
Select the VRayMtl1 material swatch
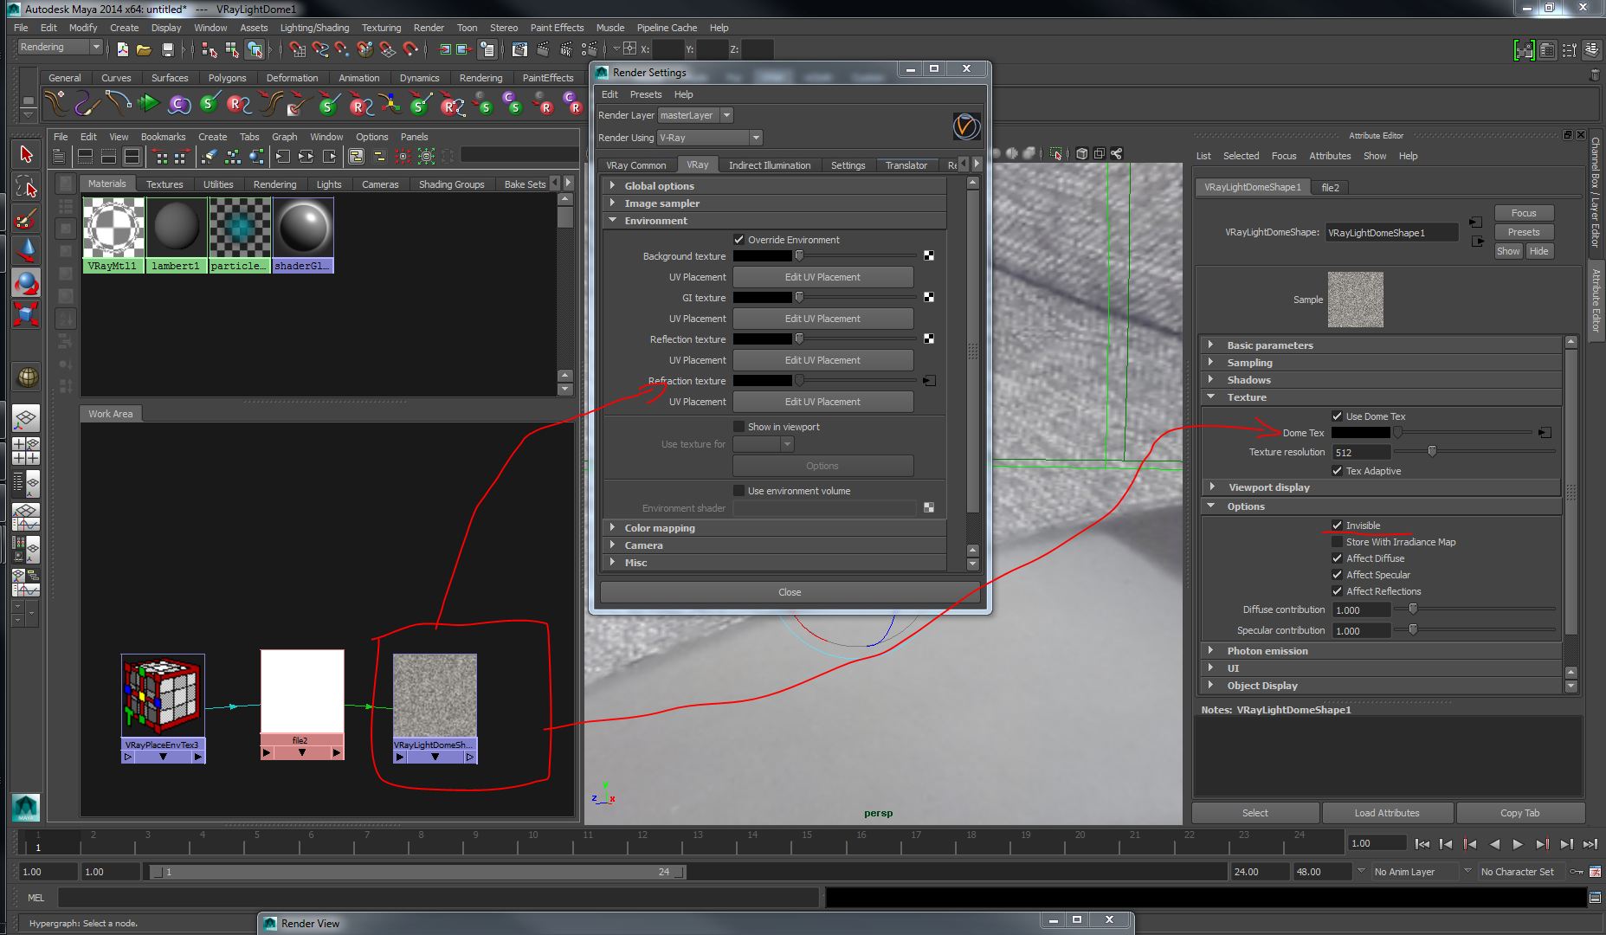coord(114,235)
